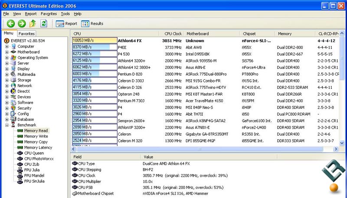Image resolution: width=347 pixels, height=198 pixels.
Task: Click the horizontal scrollbar right arrow
Action: [336, 149]
